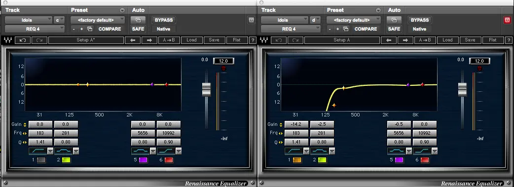Viewport: 514px width, 187px height.
Task: Open band 2 filter type dropdown arrow, right window
Action: tap(332, 151)
